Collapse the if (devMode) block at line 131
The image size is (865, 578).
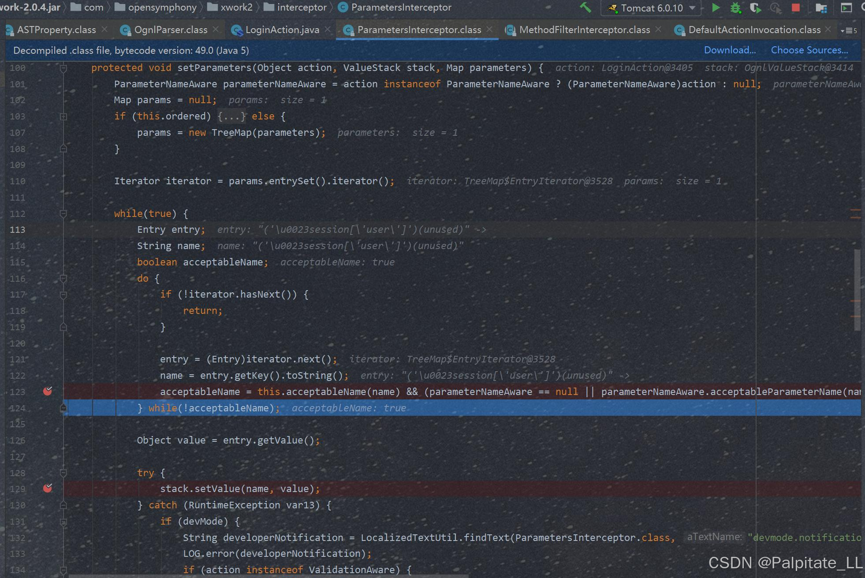(63, 522)
